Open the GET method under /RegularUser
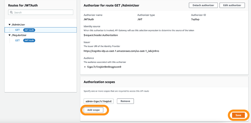 (17, 40)
